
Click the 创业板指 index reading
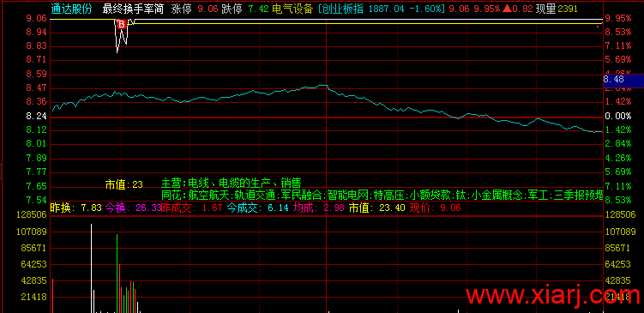coord(381,9)
